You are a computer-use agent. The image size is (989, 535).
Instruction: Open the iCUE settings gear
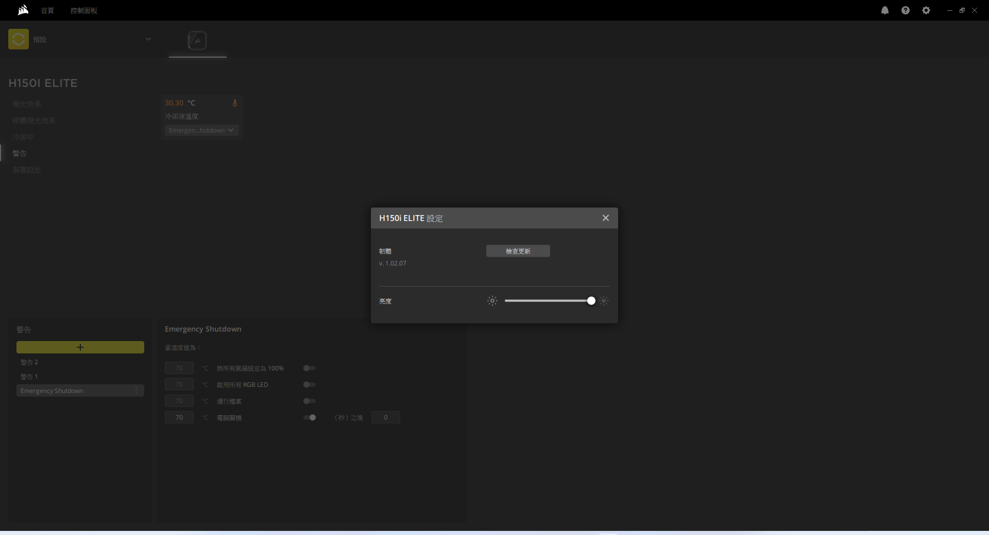[x=926, y=10]
